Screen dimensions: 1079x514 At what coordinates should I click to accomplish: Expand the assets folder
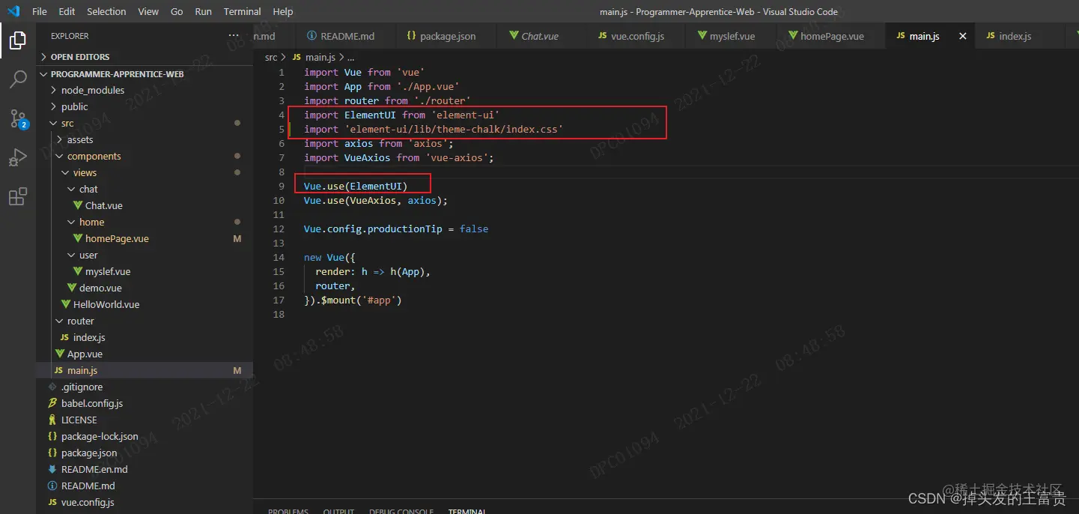click(x=60, y=139)
